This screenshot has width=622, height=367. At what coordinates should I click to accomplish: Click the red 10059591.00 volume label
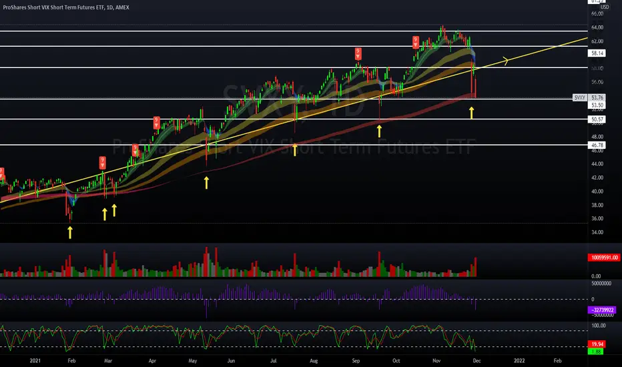[604, 258]
